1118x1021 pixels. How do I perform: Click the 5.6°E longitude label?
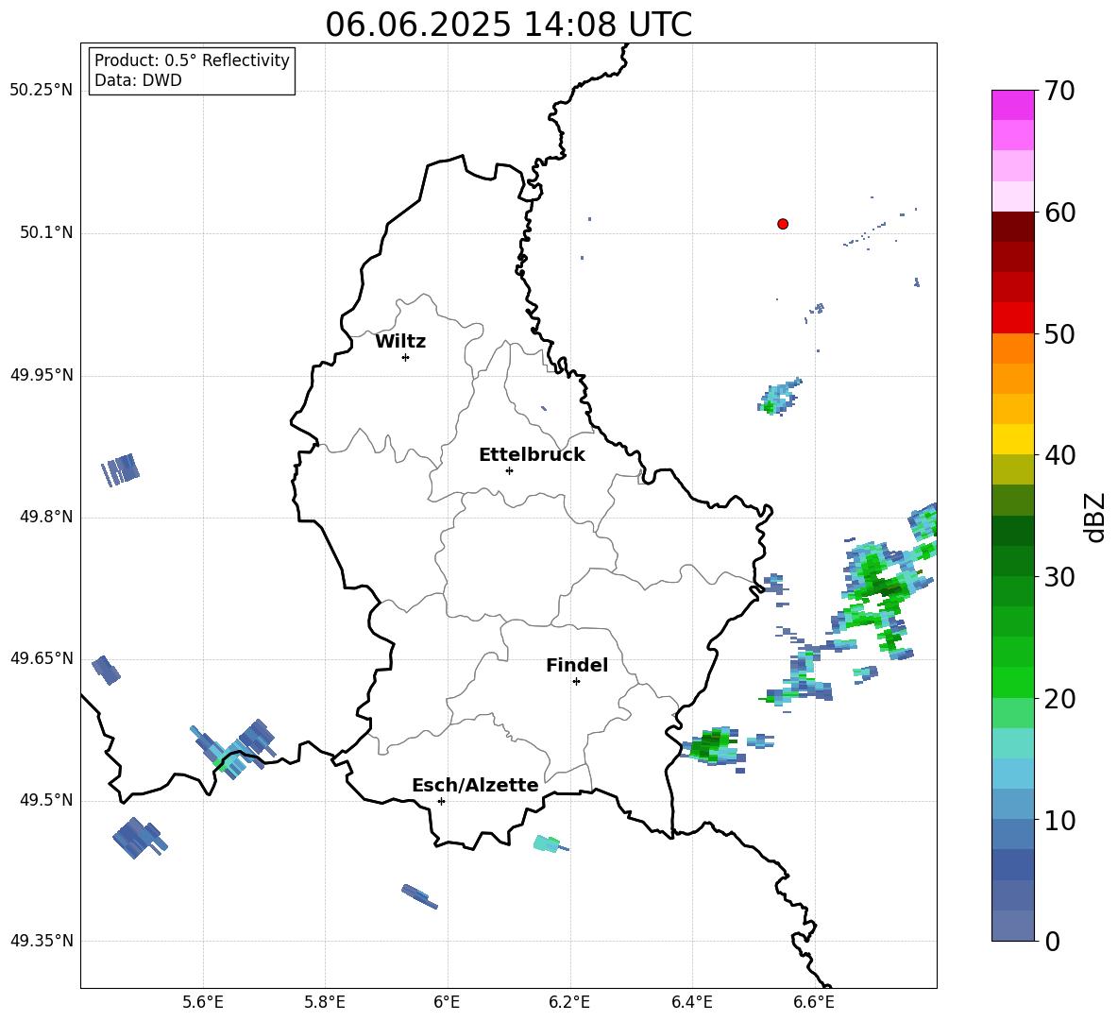click(x=203, y=1002)
